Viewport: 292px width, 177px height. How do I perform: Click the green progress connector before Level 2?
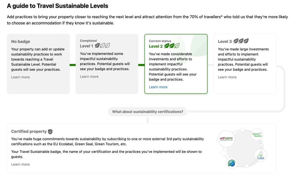[141, 65]
